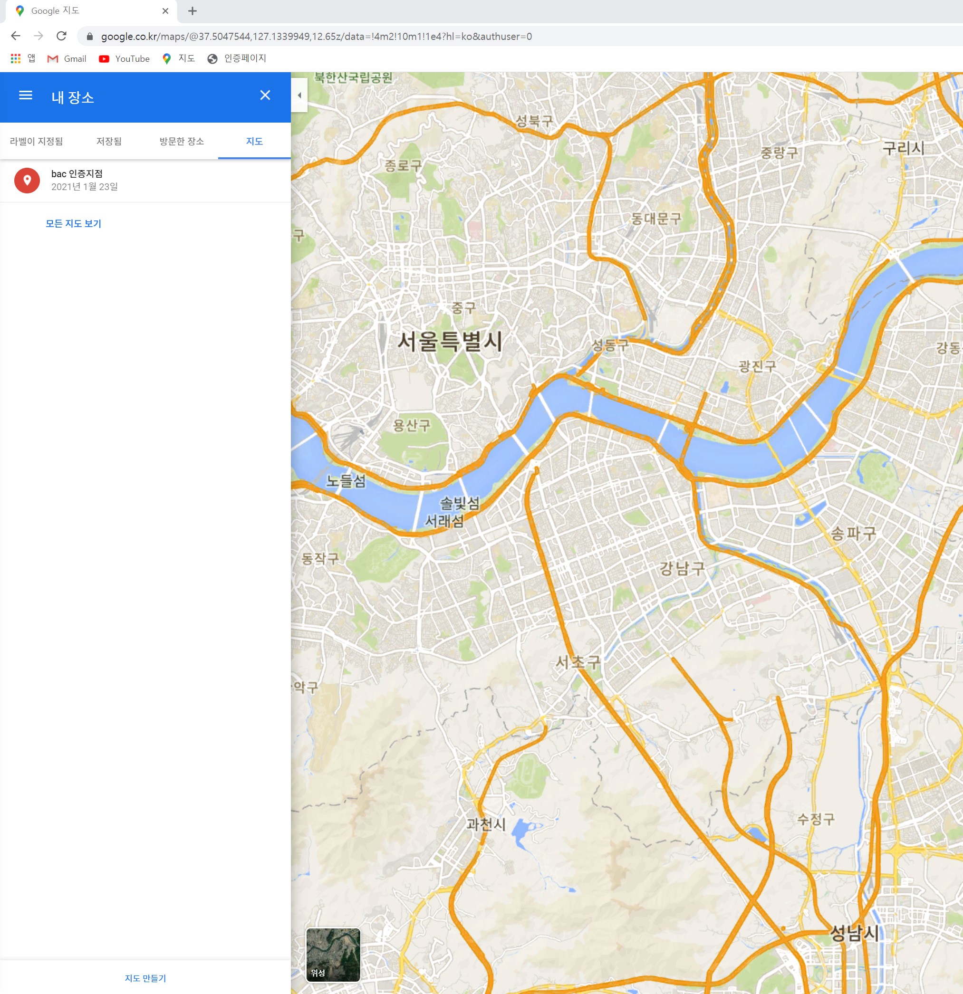Select the Maps tab (지도)
Viewport: 963px width, 994px height.
point(254,142)
